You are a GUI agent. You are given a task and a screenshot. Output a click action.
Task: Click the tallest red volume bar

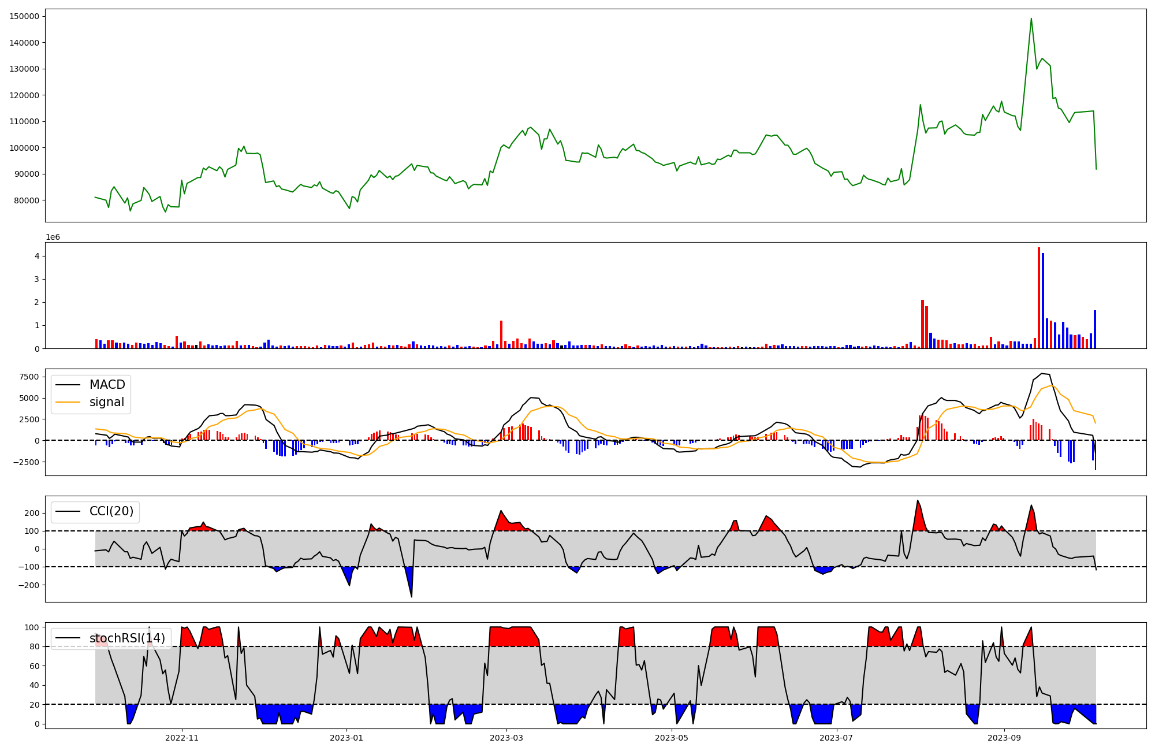tap(1038, 298)
